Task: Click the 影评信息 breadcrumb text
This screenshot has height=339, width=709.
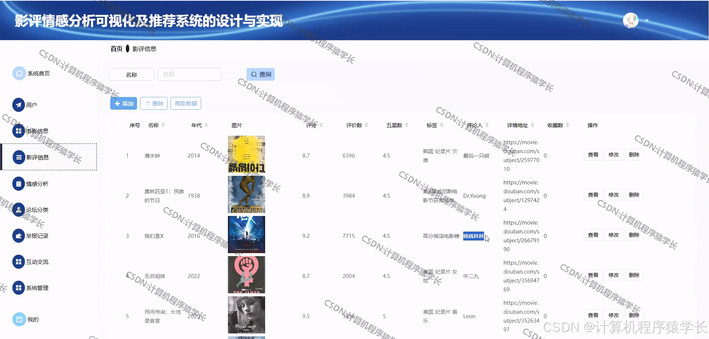Action: point(144,49)
